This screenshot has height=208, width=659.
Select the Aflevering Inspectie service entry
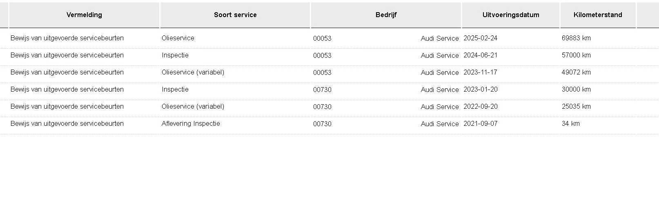click(x=191, y=124)
